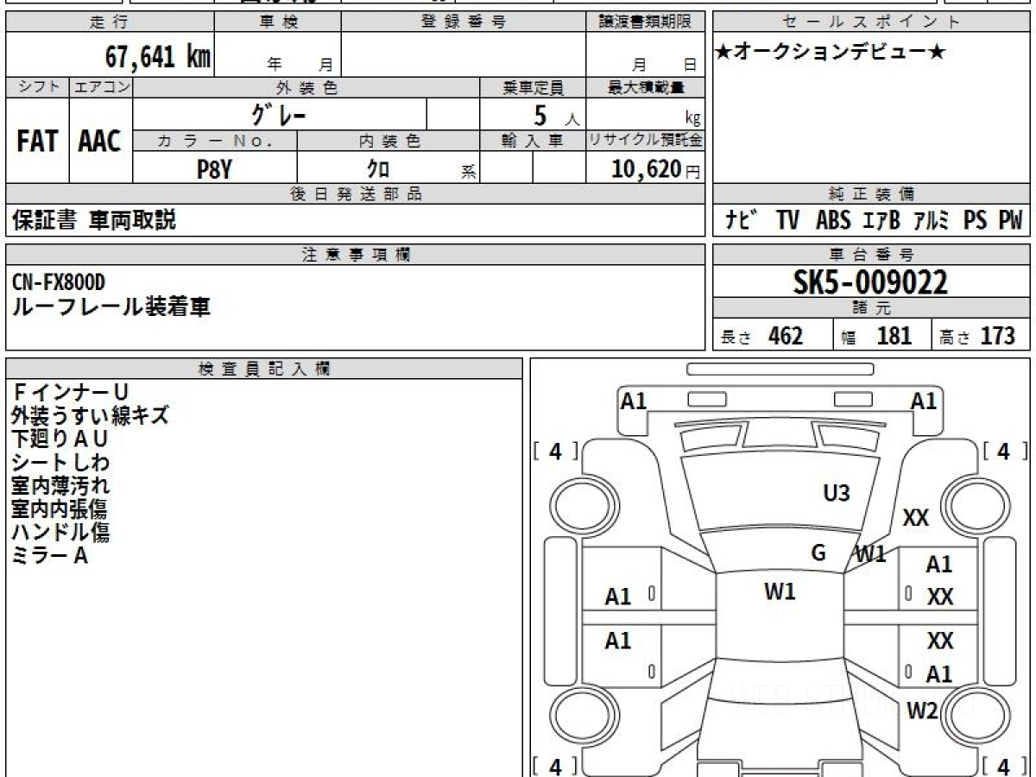Select the 純正装備 header
The height and width of the screenshot is (777, 1036).
point(872,194)
